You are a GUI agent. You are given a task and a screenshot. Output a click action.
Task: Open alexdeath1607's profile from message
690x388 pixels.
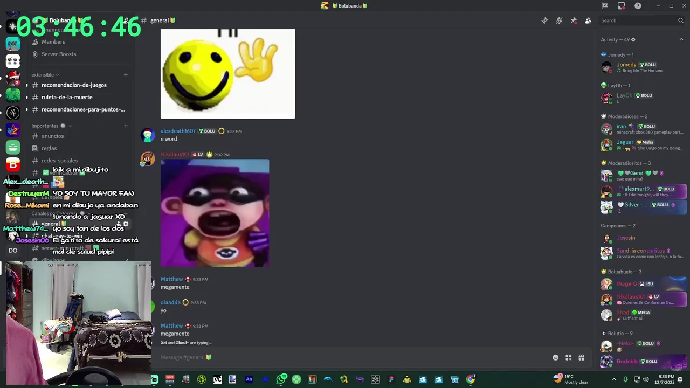(178, 131)
